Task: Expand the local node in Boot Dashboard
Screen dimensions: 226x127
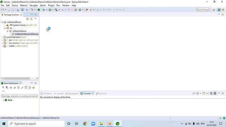Action: click(3, 100)
